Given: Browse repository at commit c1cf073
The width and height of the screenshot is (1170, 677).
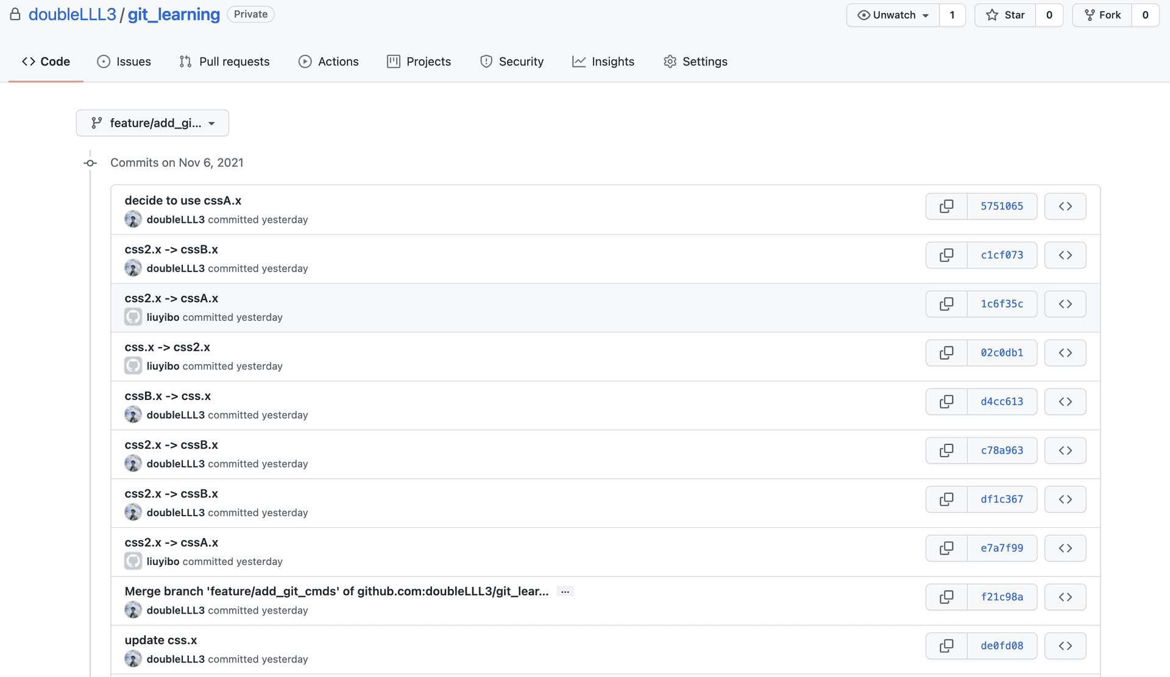Looking at the screenshot, I should [1065, 255].
